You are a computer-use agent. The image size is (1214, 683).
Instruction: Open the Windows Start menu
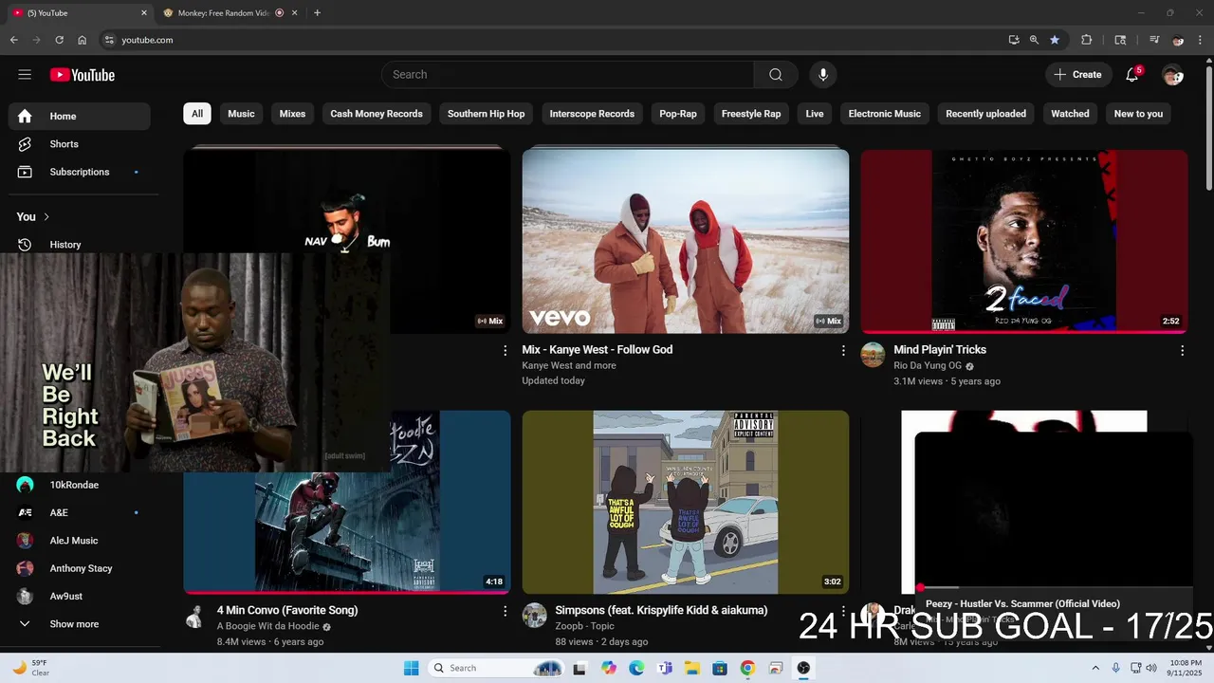(x=411, y=668)
